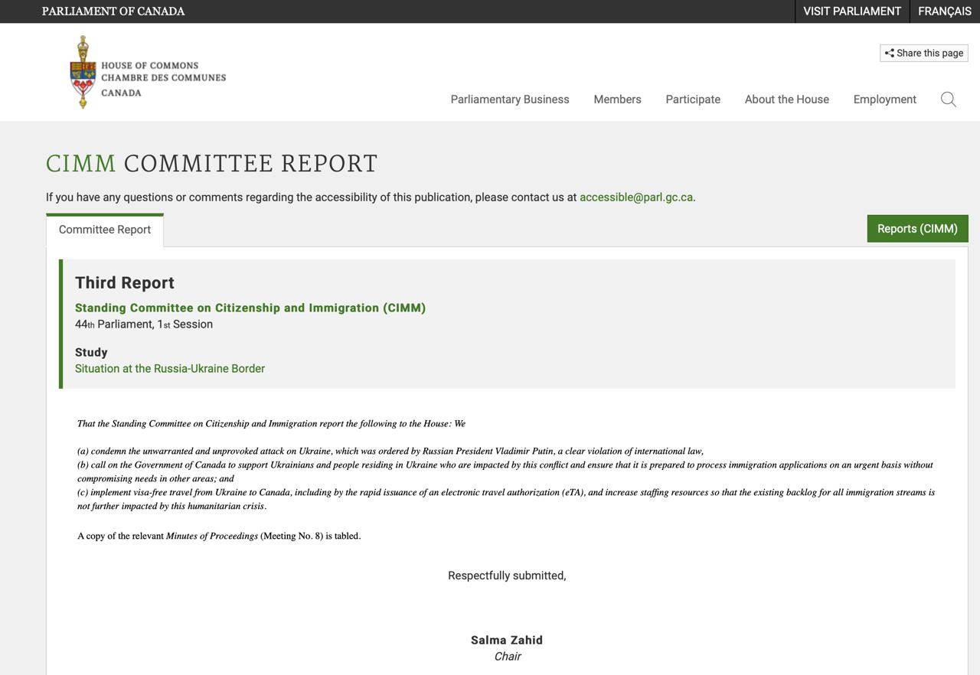Click the 44th Parliament, 1st Session text
The width and height of the screenshot is (980, 675).
coord(144,324)
